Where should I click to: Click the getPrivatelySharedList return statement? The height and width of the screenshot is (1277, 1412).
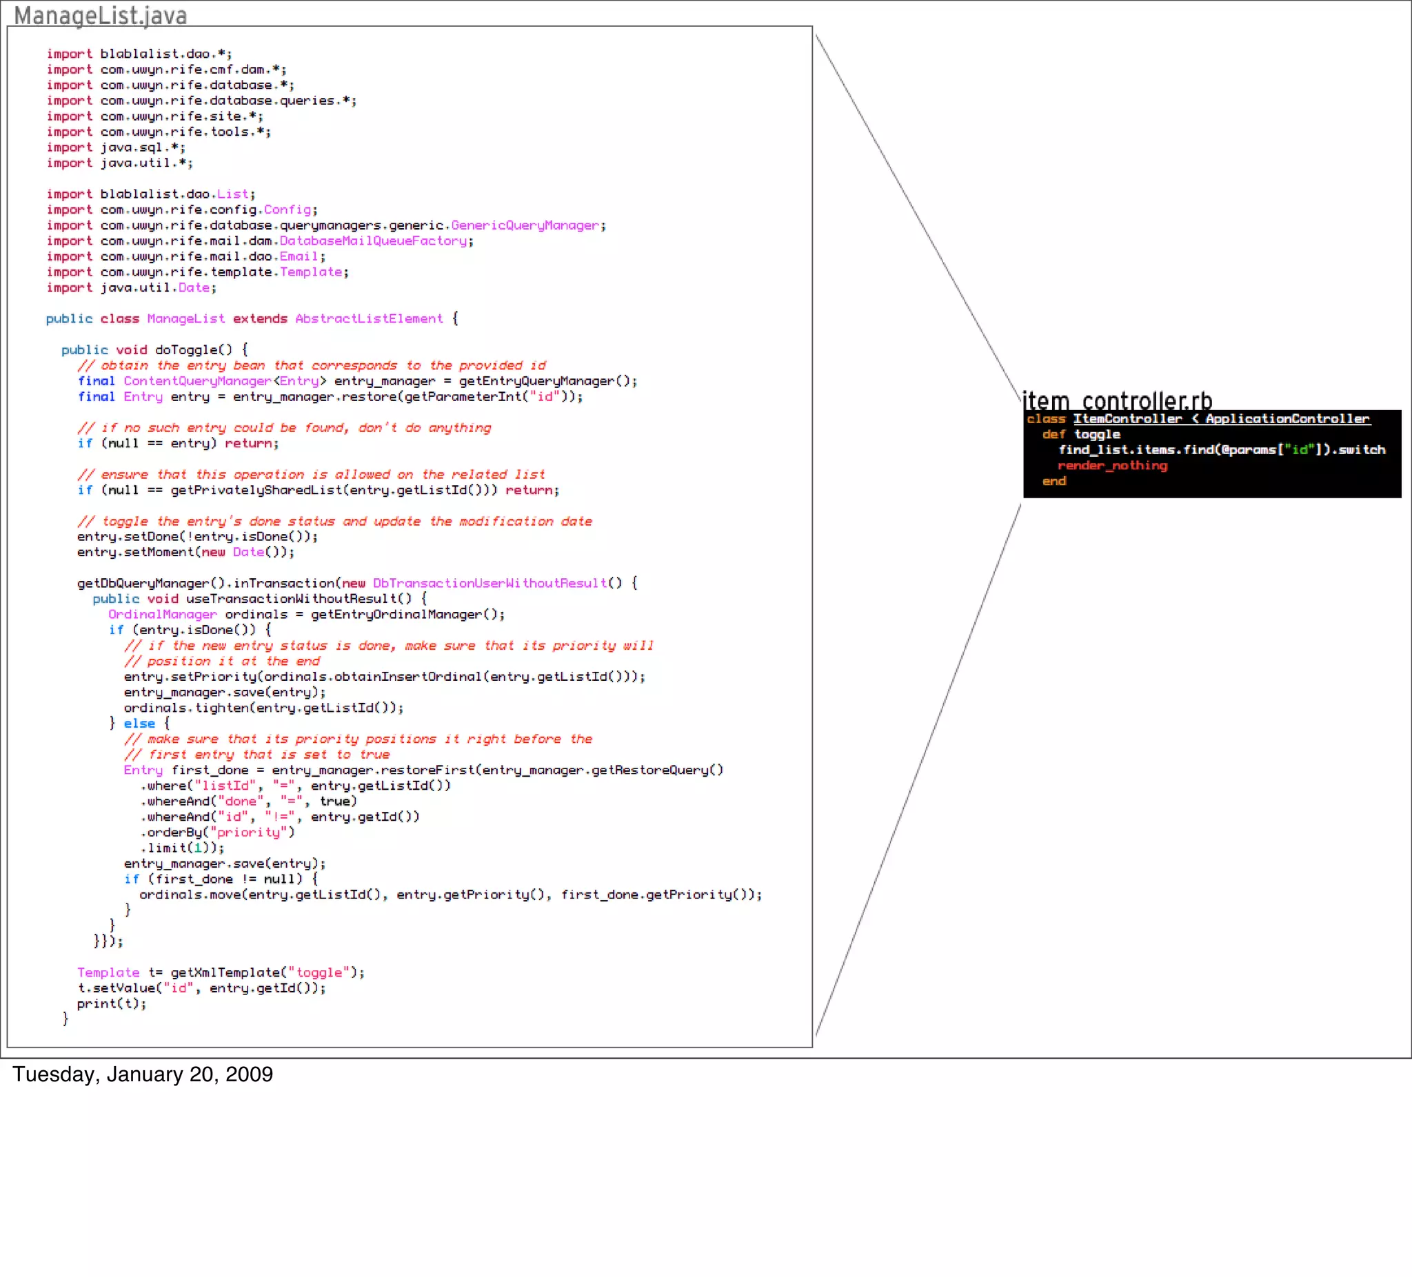(319, 490)
